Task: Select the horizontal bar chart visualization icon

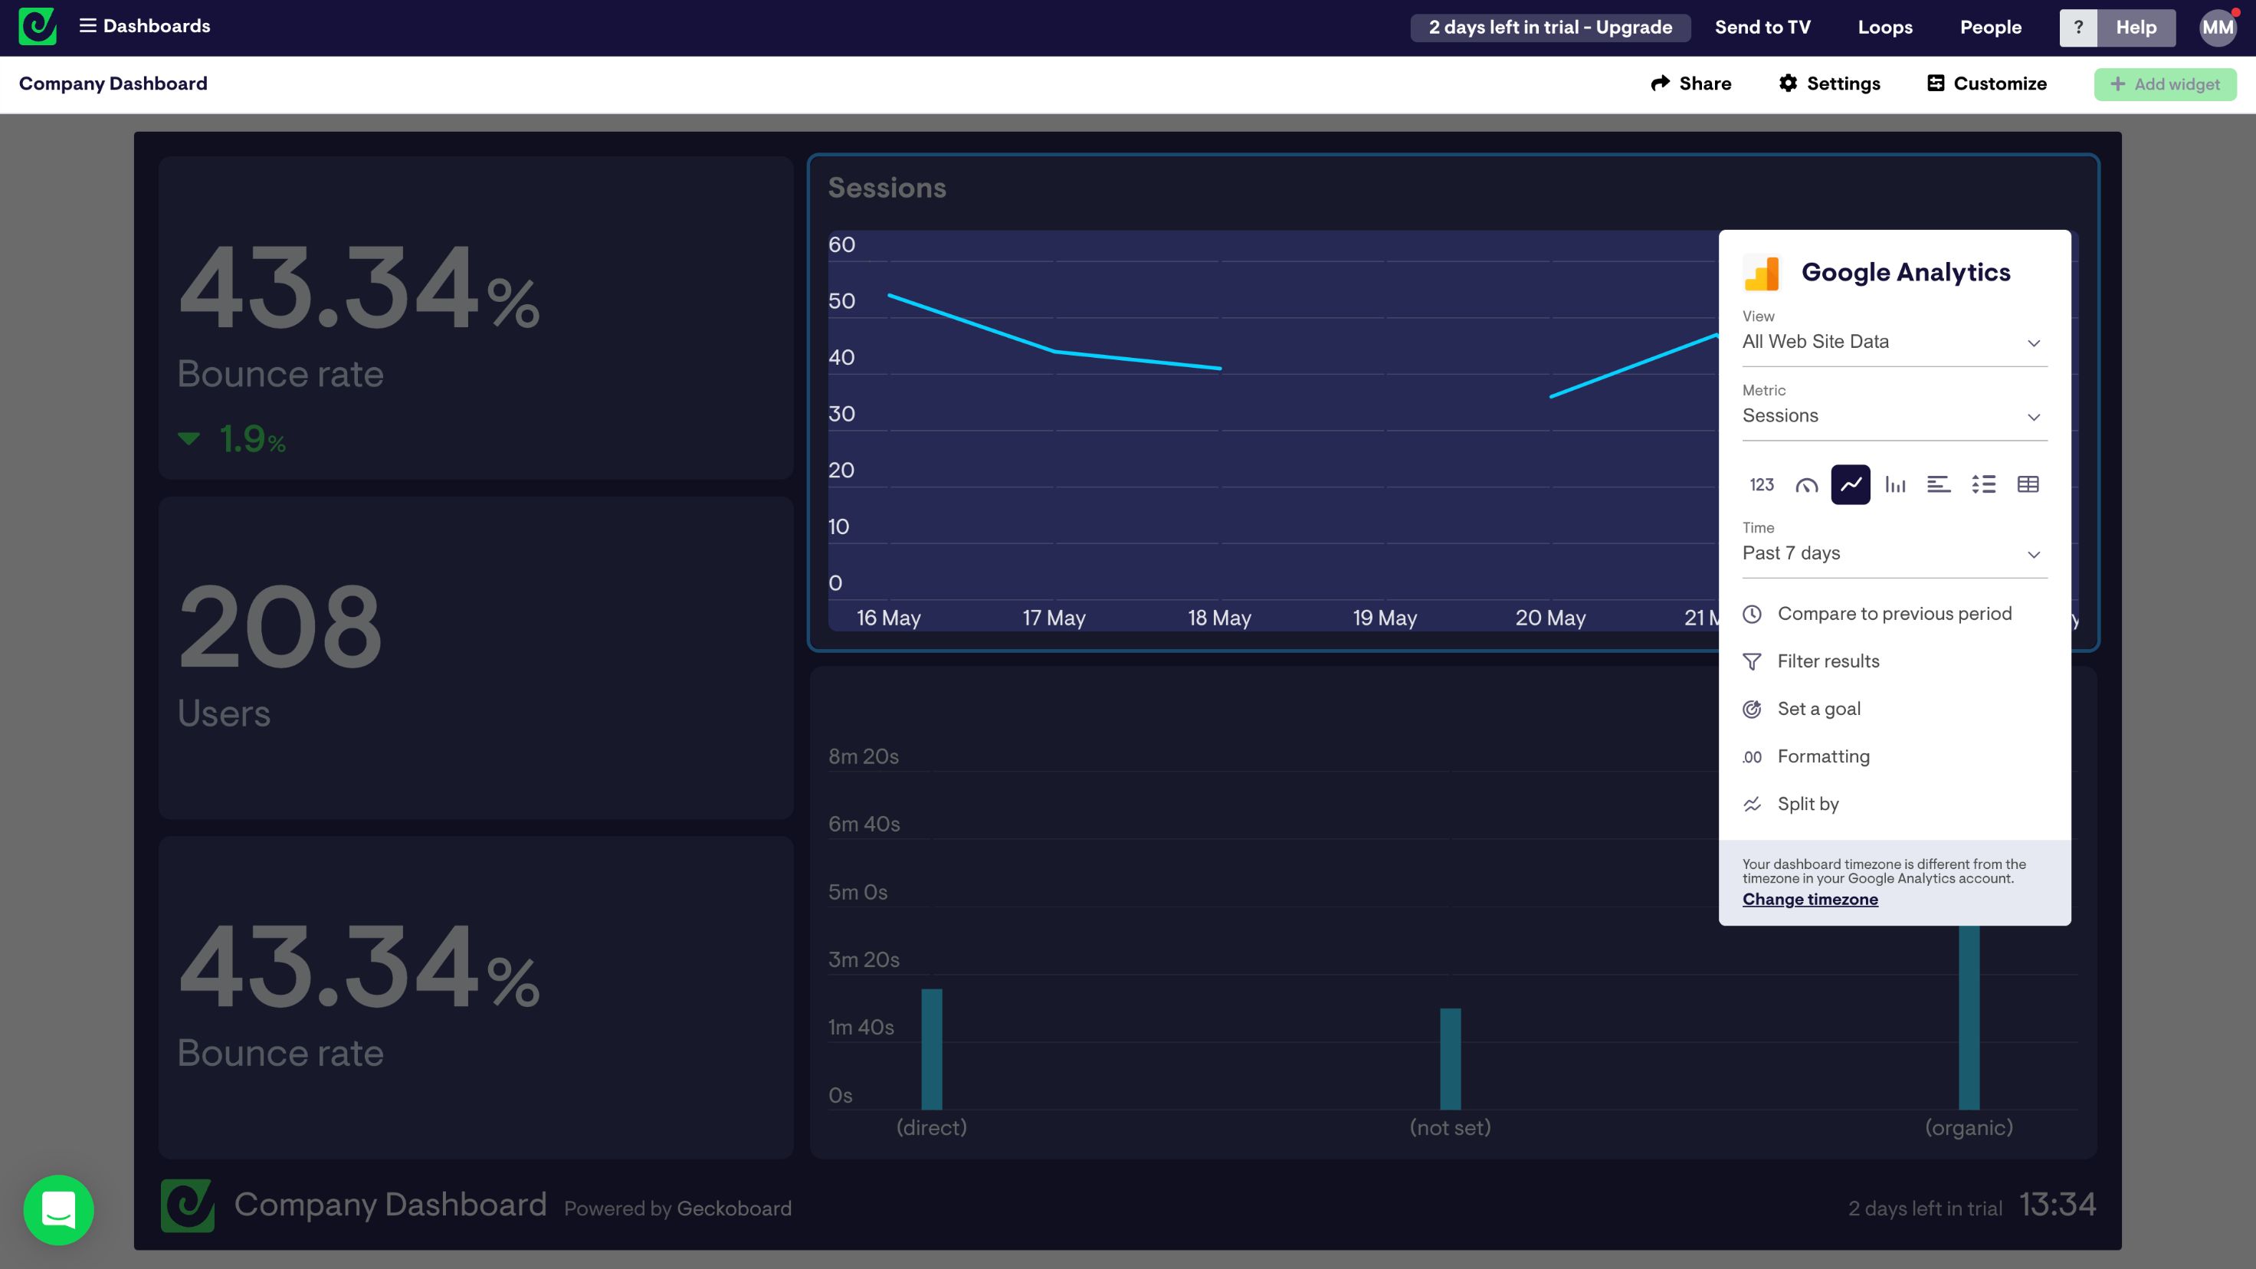Action: pos(1939,484)
